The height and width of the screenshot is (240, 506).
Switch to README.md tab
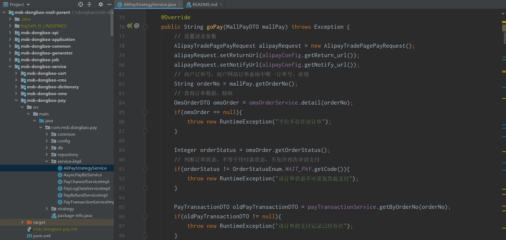(x=205, y=4)
